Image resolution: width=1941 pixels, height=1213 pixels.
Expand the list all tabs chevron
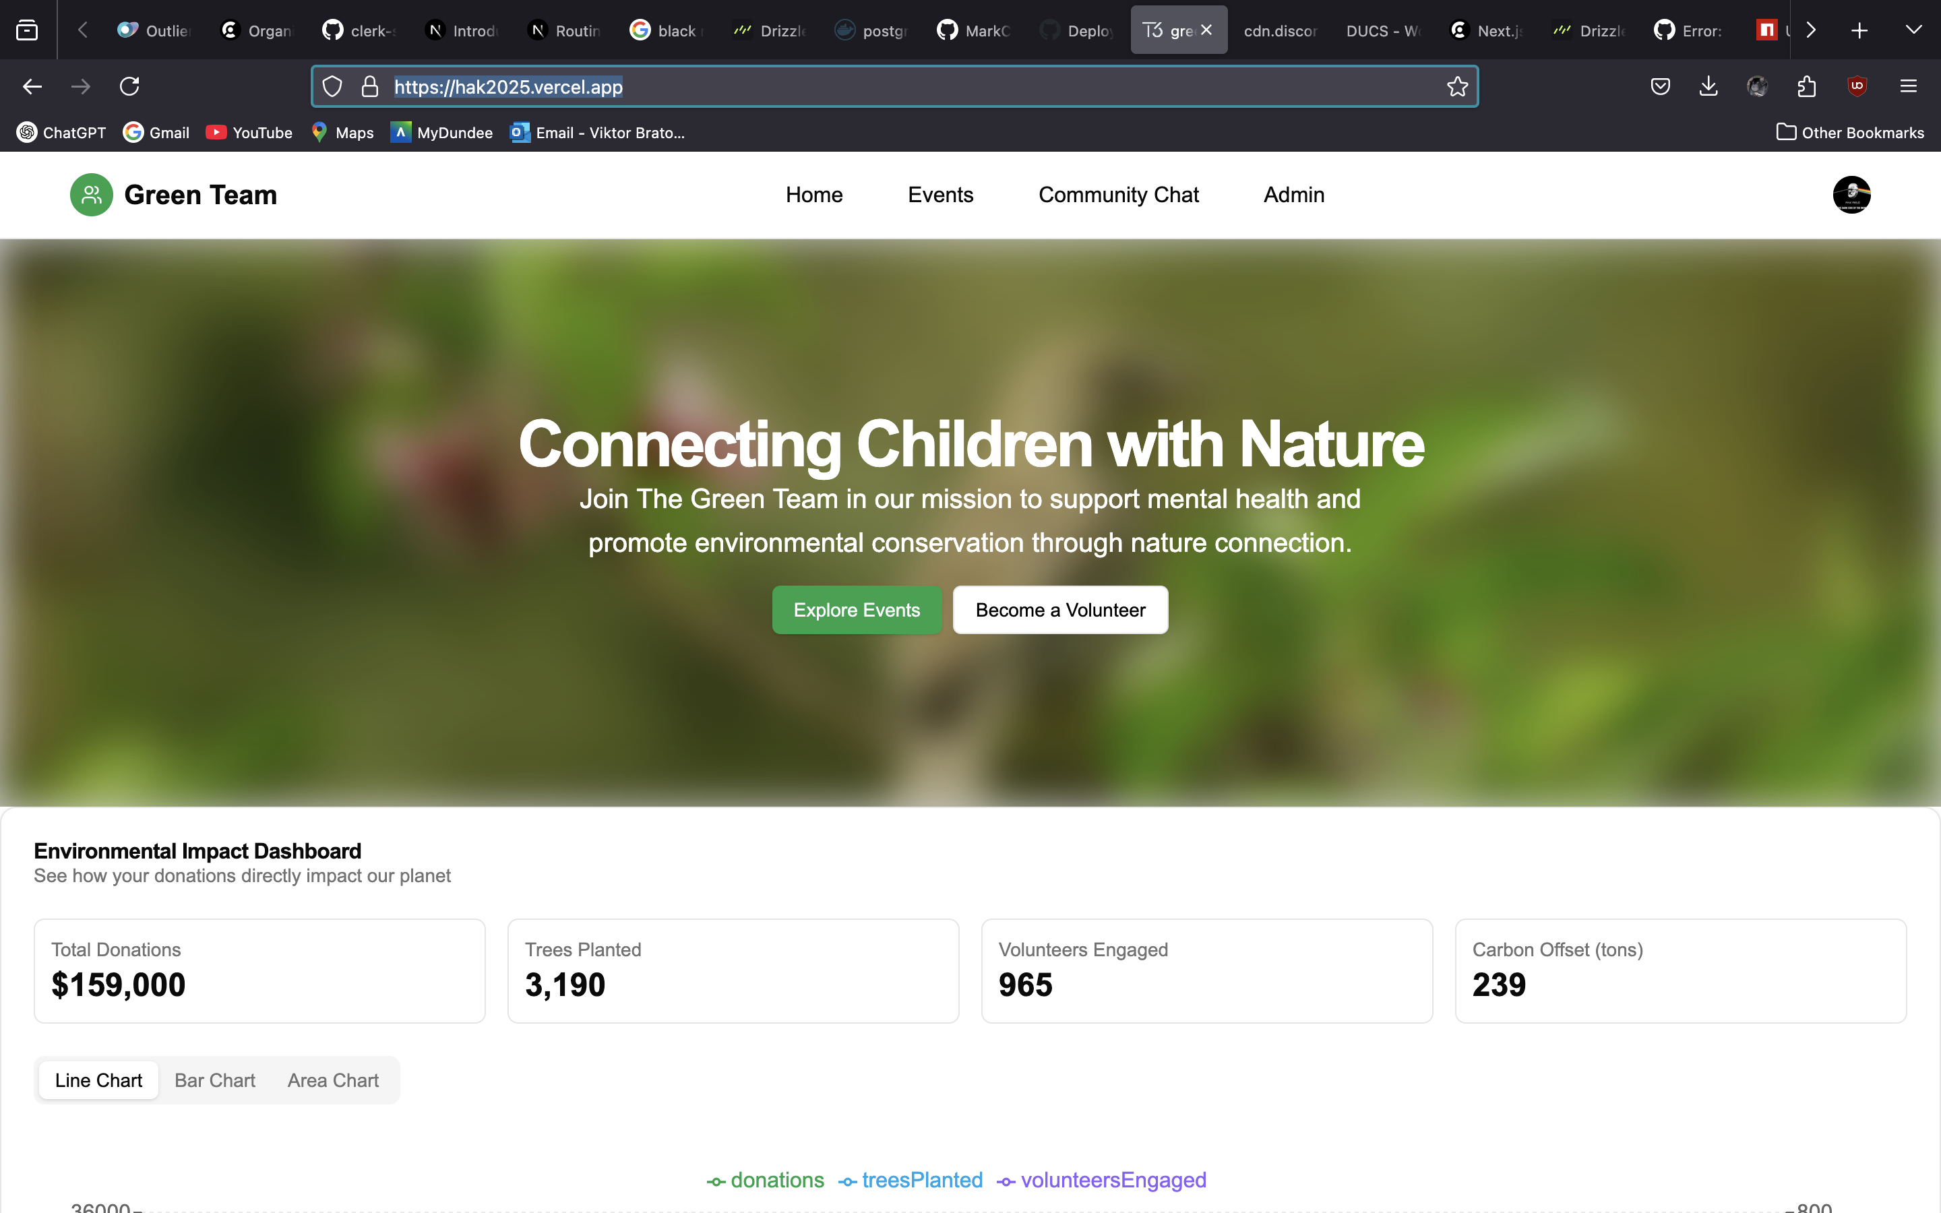1913,30
